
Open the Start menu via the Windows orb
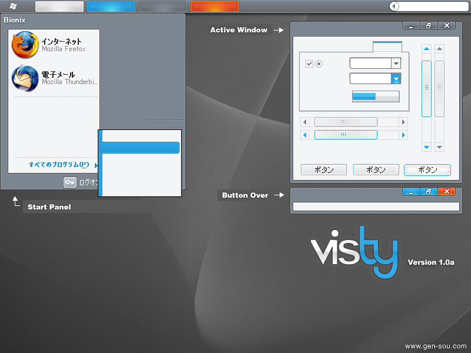tap(12, 6)
